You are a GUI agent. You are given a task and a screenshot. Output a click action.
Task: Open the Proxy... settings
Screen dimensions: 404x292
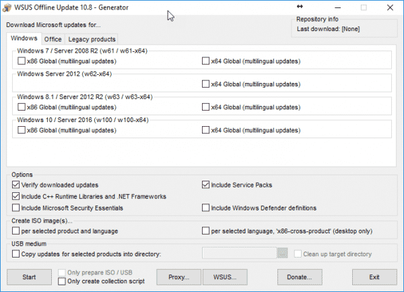(x=179, y=277)
